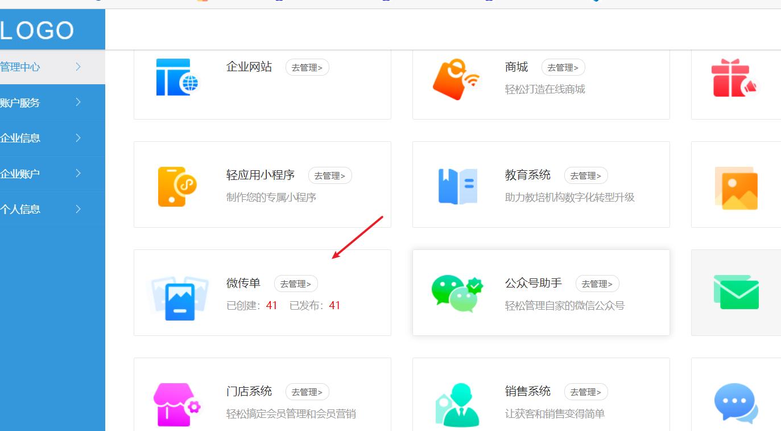The image size is (781, 431).
Task: Select the orange 商城 shopping bag icon
Action: click(456, 78)
